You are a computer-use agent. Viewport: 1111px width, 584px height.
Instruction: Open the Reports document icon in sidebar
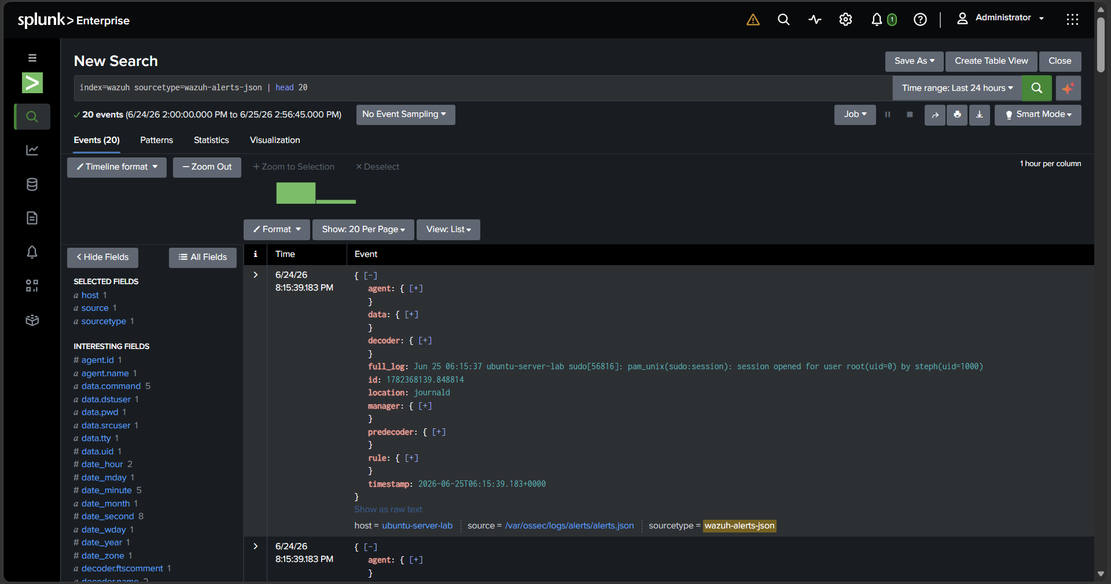(x=32, y=218)
